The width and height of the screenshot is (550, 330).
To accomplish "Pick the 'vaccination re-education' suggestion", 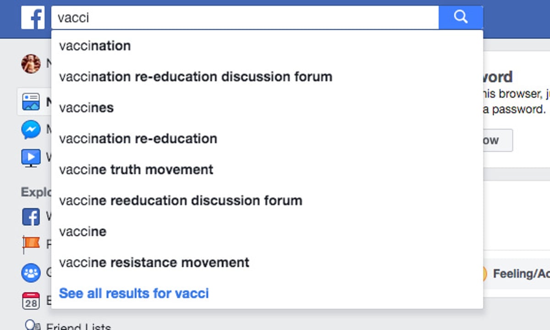I will 138,138.
